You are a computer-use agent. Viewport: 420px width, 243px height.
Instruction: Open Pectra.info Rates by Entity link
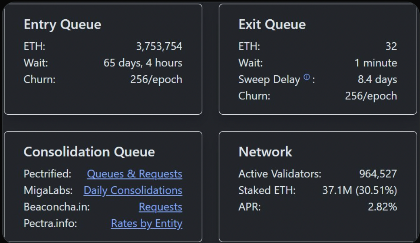(x=146, y=223)
